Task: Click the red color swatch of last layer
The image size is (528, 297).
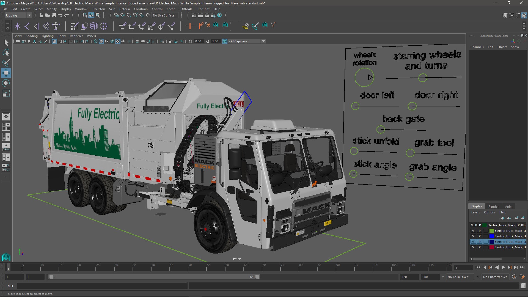Action: coord(491,247)
